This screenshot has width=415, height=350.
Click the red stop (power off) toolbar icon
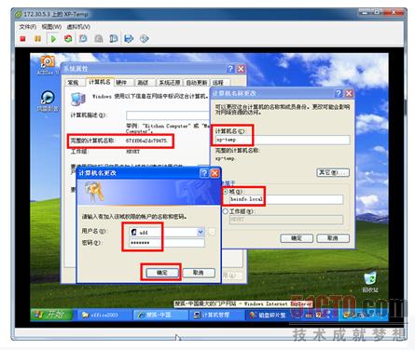(22, 39)
